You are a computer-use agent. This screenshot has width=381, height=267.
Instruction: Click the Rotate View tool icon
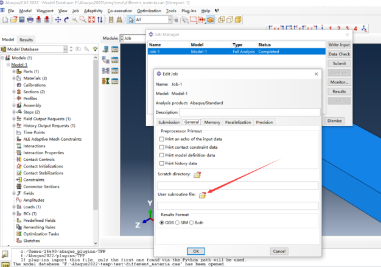click(66, 20)
